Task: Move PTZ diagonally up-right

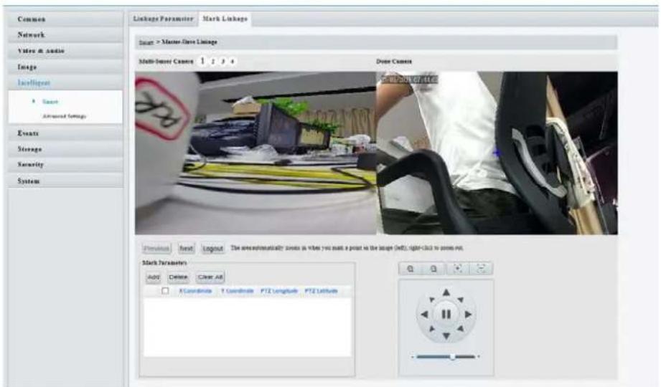Action: click(460, 300)
